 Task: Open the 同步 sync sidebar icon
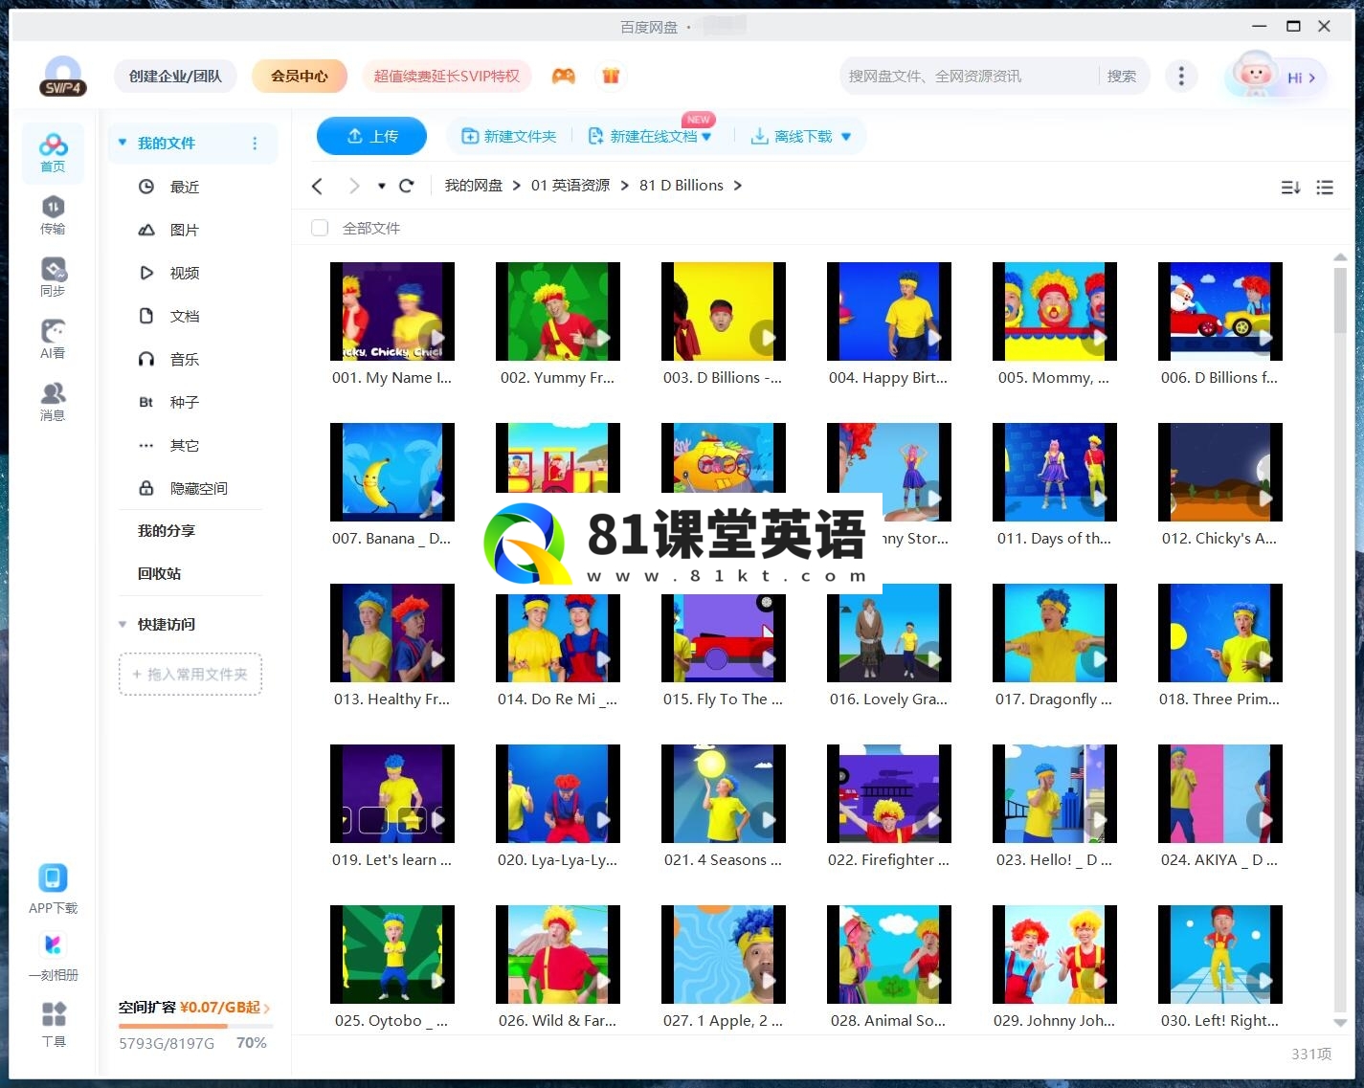click(x=53, y=278)
